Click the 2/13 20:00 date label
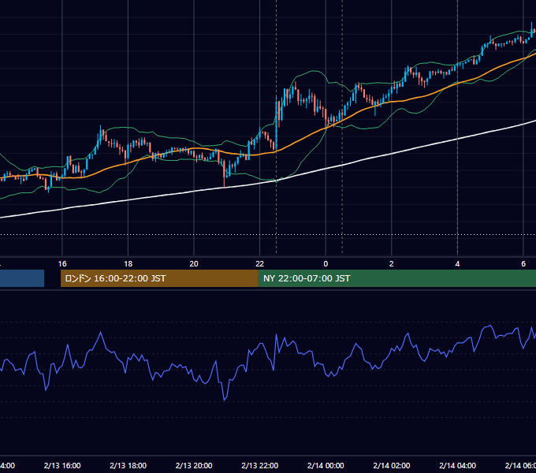Image resolution: width=536 pixels, height=473 pixels. coord(194,465)
